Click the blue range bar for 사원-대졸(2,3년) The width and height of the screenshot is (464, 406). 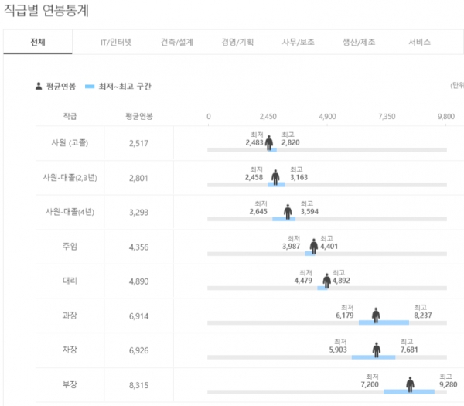(276, 185)
